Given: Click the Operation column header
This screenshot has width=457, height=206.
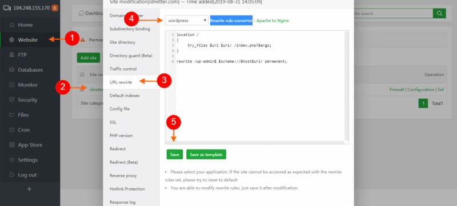Looking at the screenshot, I should point(434,75).
